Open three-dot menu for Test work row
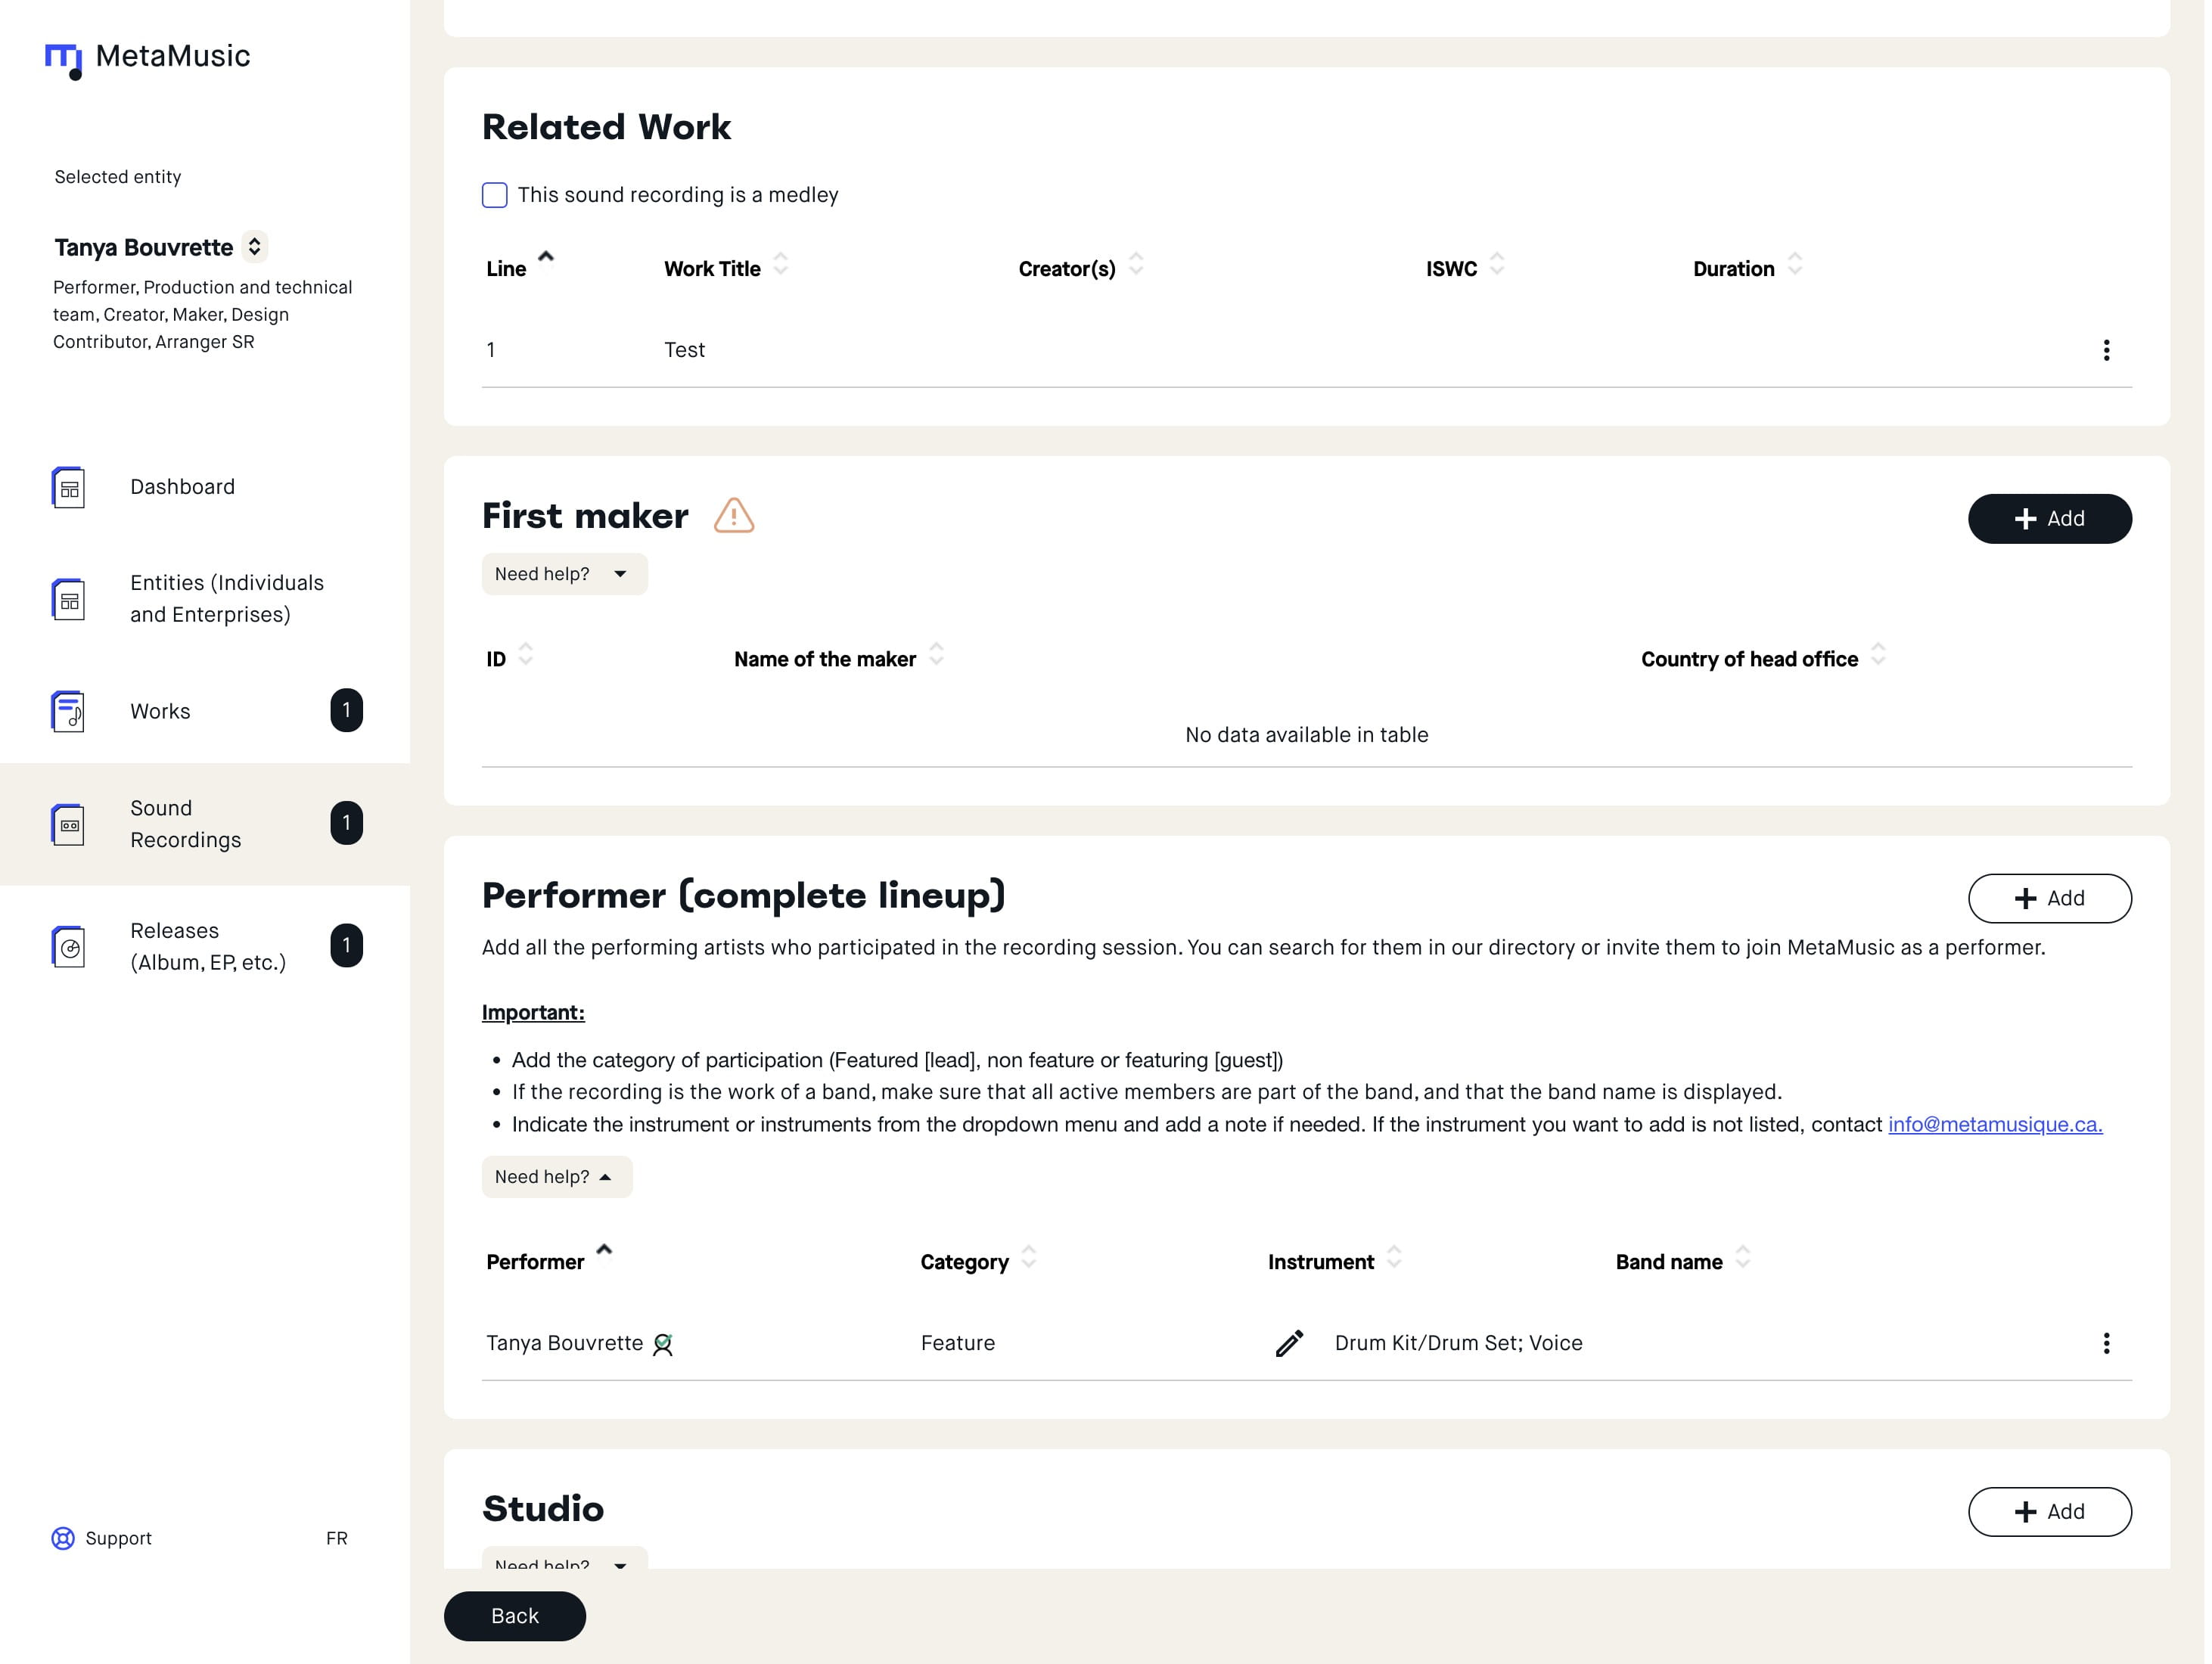This screenshot has width=2212, height=1664. pos(2105,350)
